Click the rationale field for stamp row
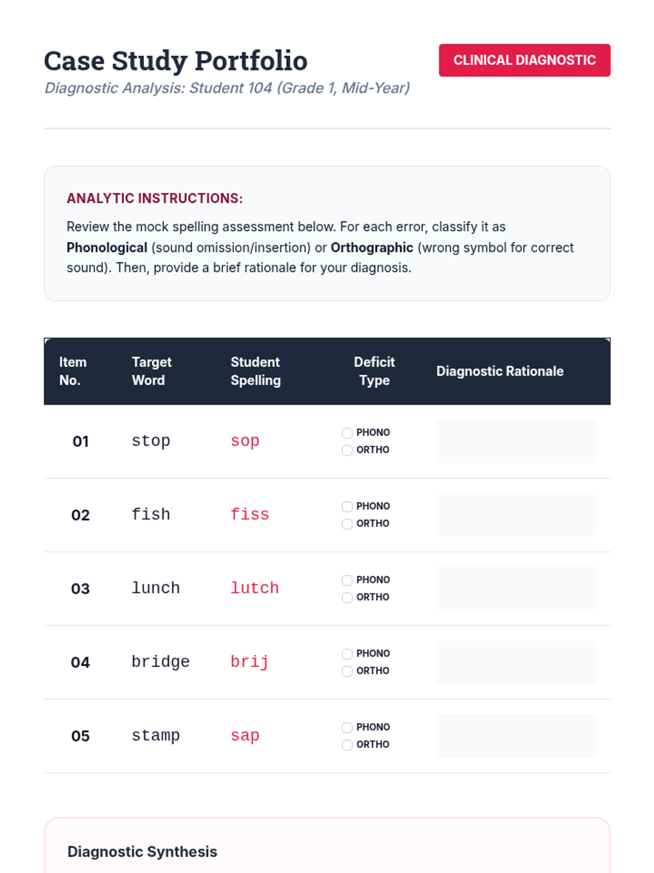 [x=516, y=736]
